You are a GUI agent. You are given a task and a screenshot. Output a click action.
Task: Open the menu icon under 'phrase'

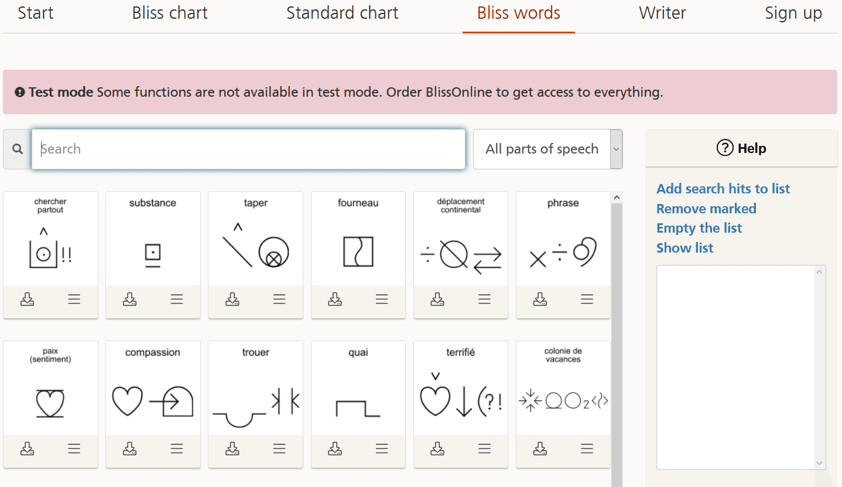pos(587,299)
